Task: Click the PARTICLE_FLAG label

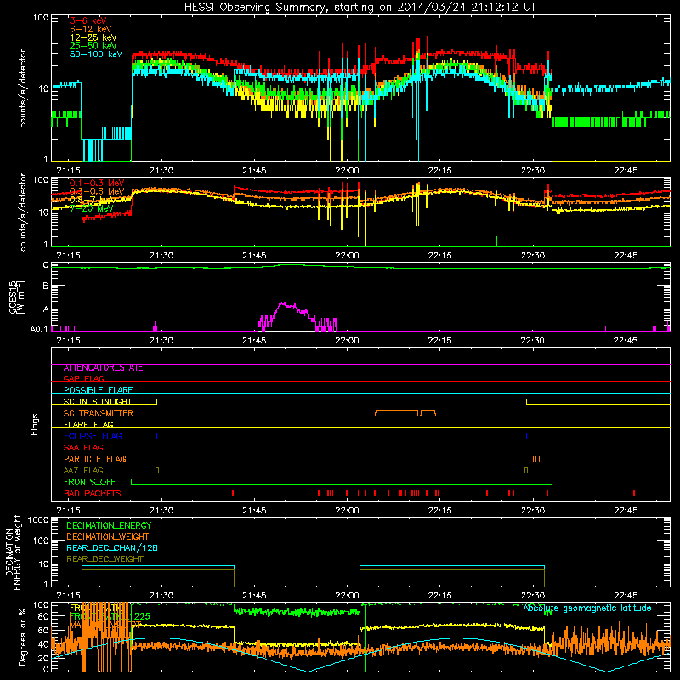Action: 95,459
